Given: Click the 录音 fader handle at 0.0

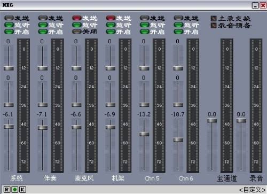Looking at the screenshot, I should pos(241,121).
